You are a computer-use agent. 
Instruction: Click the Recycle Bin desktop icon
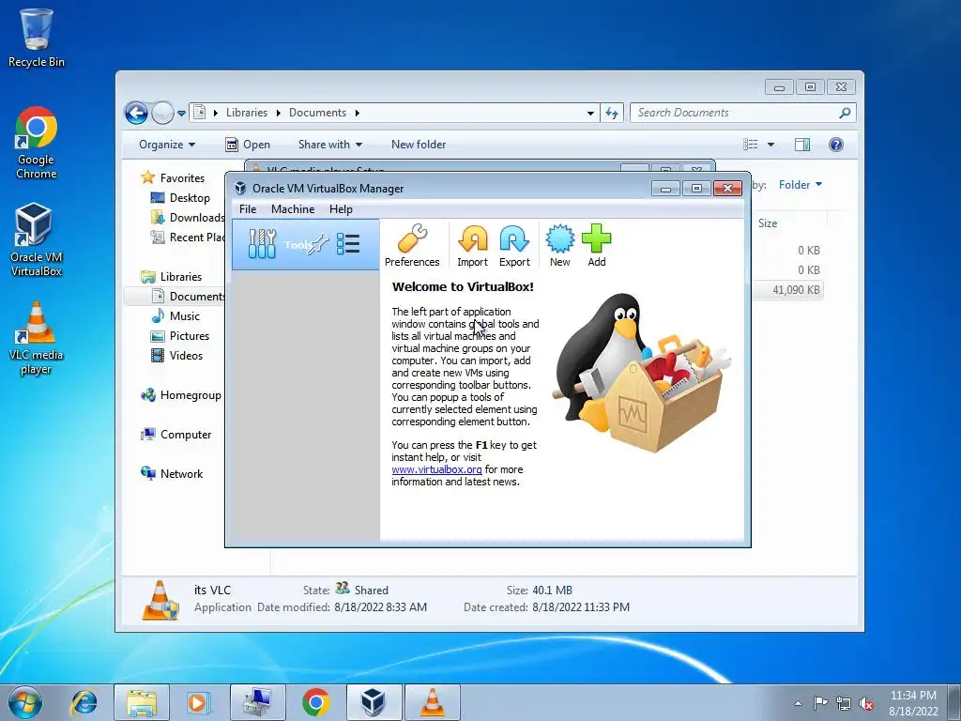37,38
